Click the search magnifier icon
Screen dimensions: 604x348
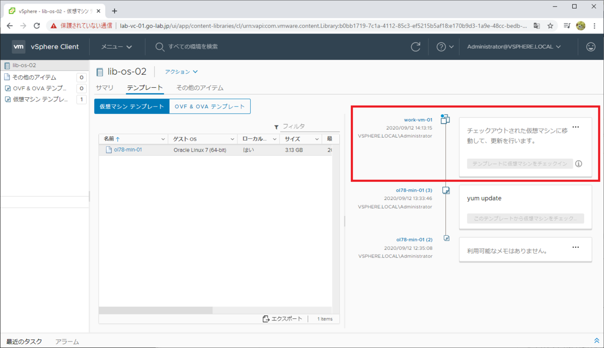pyautogui.click(x=160, y=47)
